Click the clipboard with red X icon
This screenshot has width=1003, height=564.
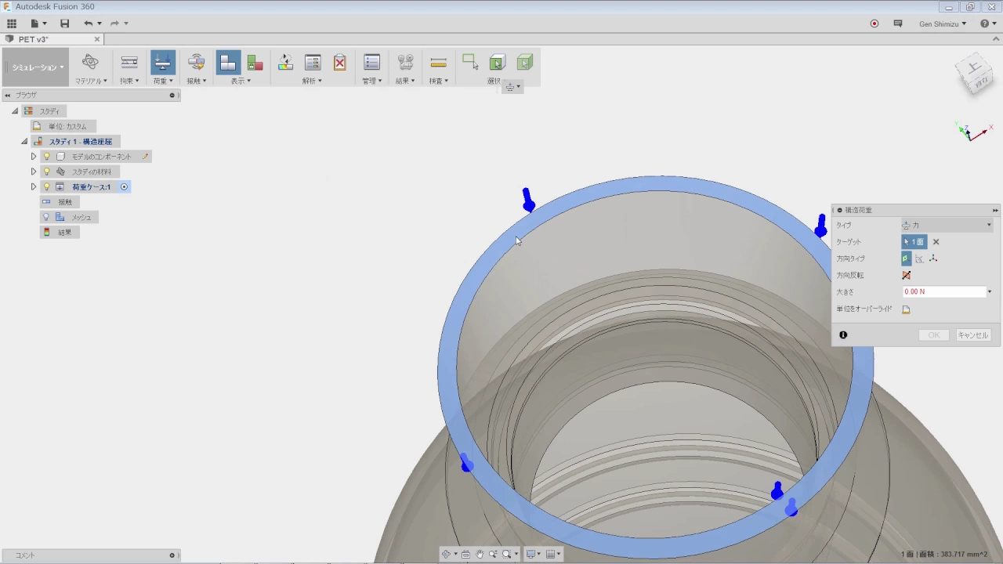340,63
